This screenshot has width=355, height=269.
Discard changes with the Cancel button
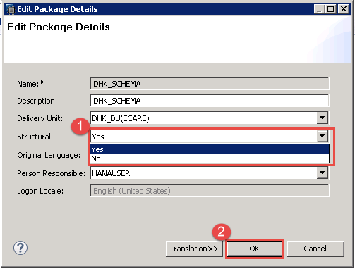point(315,249)
